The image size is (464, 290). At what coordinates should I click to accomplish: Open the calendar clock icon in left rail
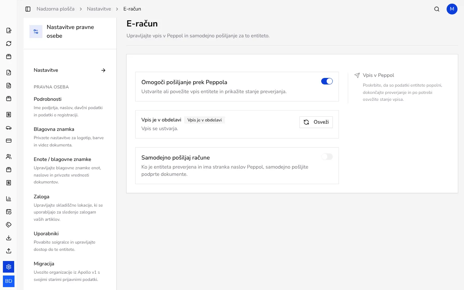click(x=9, y=212)
